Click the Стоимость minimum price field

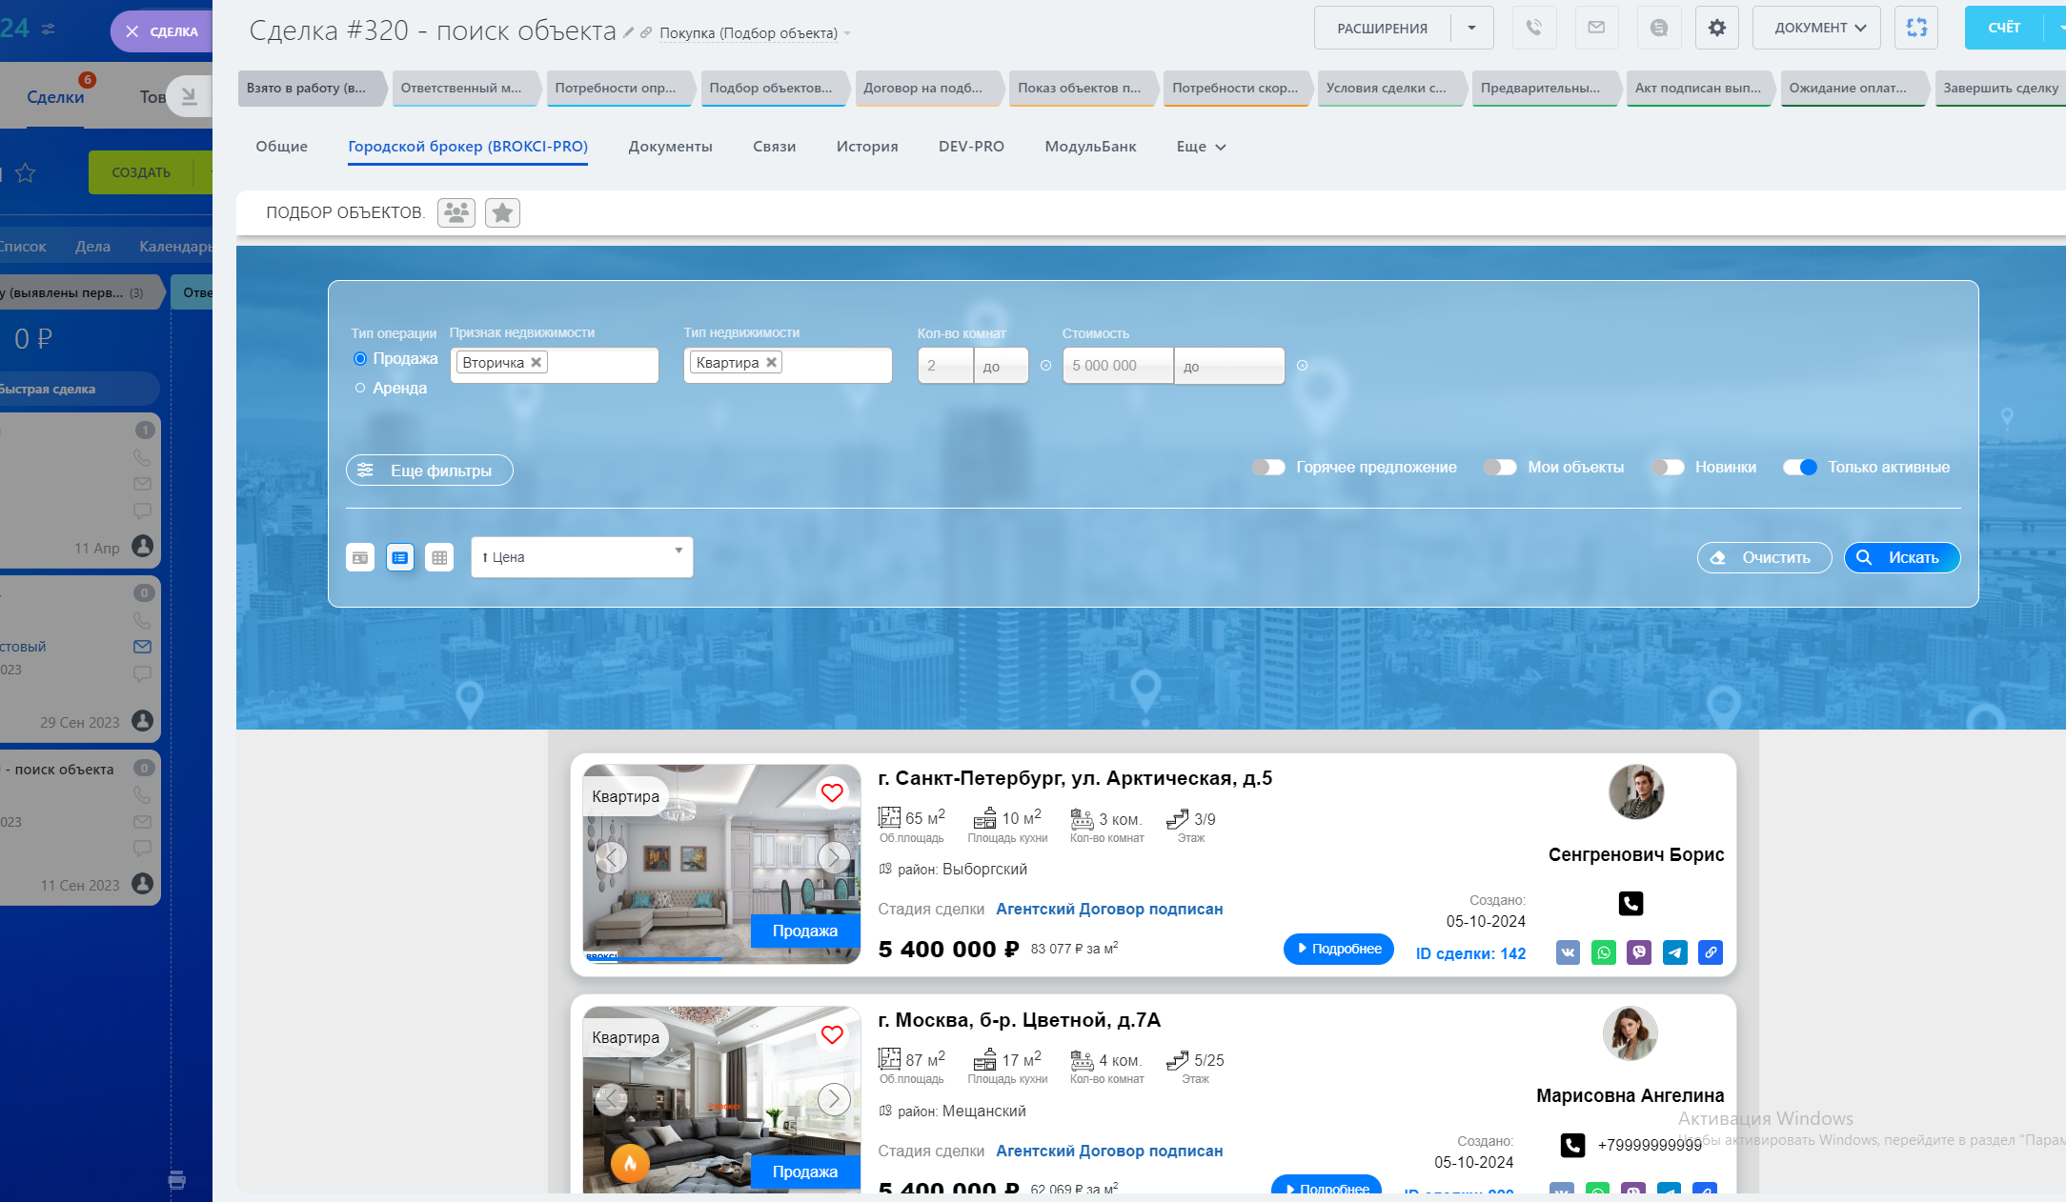[x=1117, y=366]
